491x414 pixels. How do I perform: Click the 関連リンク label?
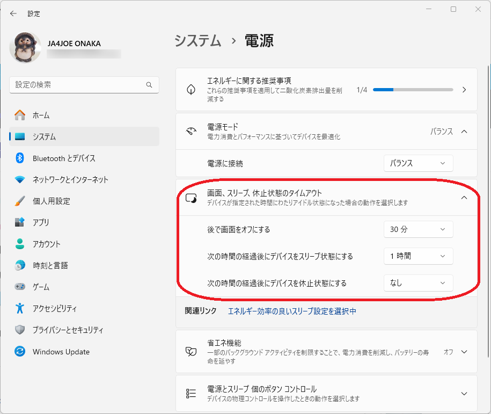coord(200,310)
